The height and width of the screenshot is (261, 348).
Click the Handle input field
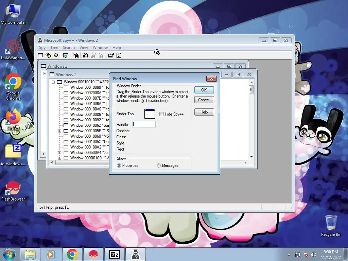tap(144, 124)
